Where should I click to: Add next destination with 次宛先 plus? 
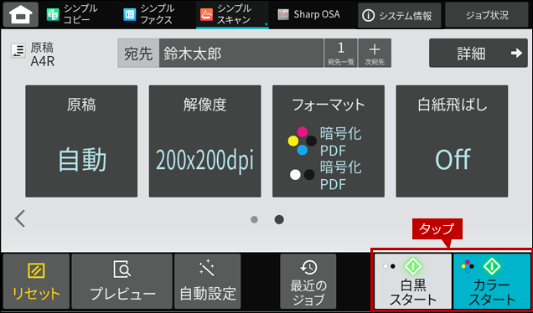(375, 53)
